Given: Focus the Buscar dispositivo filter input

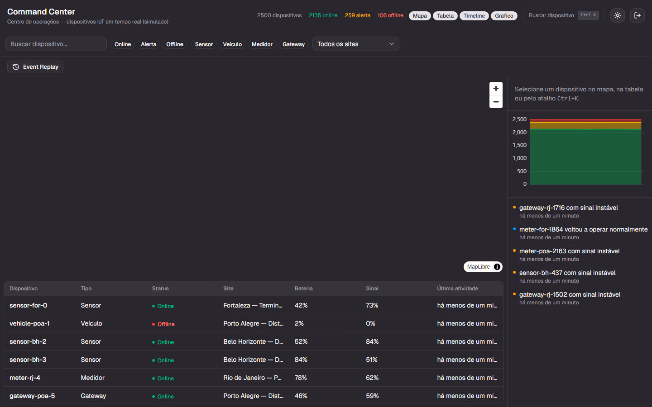Looking at the screenshot, I should tap(56, 44).
